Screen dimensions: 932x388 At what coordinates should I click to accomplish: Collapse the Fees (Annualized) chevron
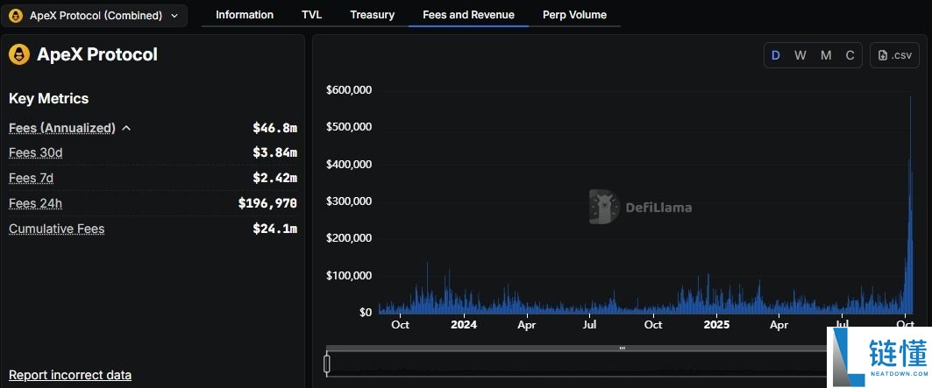[x=126, y=128]
